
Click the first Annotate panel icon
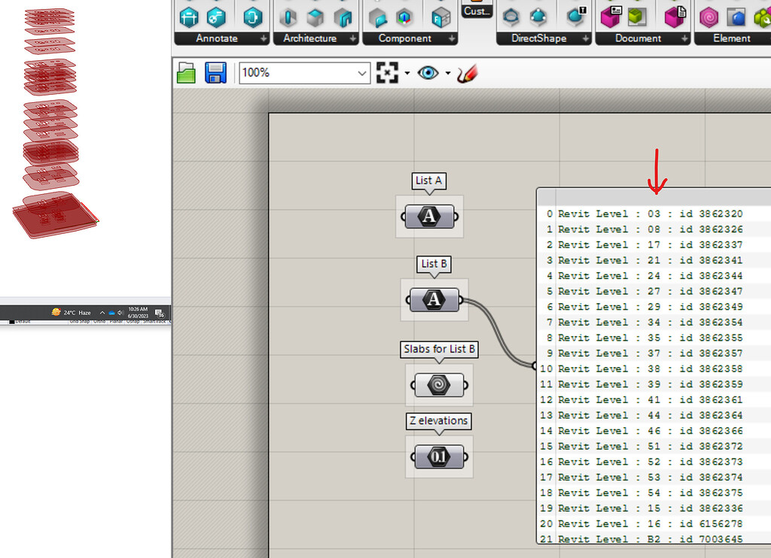(x=188, y=17)
